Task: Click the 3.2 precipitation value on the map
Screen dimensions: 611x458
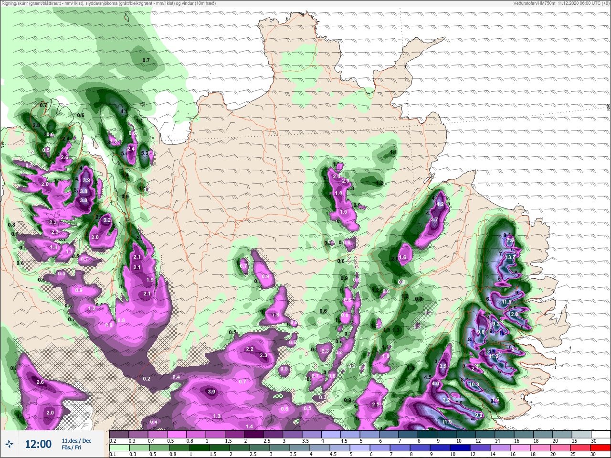Action: [x=107, y=220]
